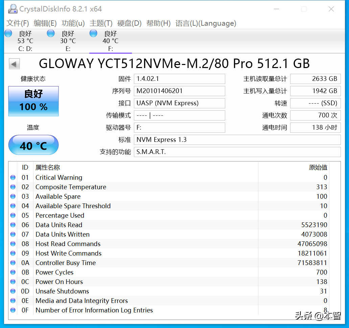Select the Composite Temperature attribute row

tap(169, 187)
